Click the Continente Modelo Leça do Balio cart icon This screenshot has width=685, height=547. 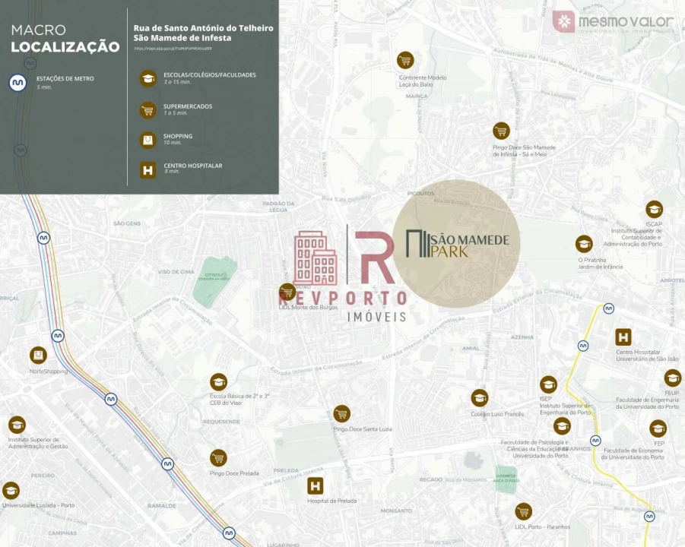click(405, 61)
